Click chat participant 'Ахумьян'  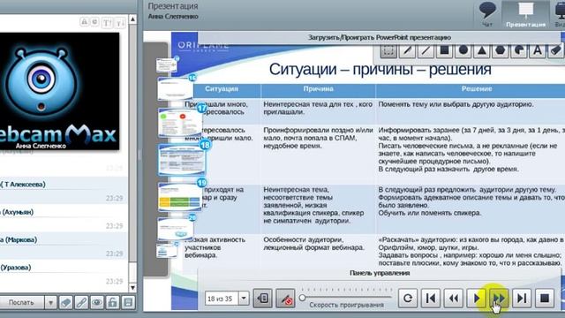coord(18,212)
